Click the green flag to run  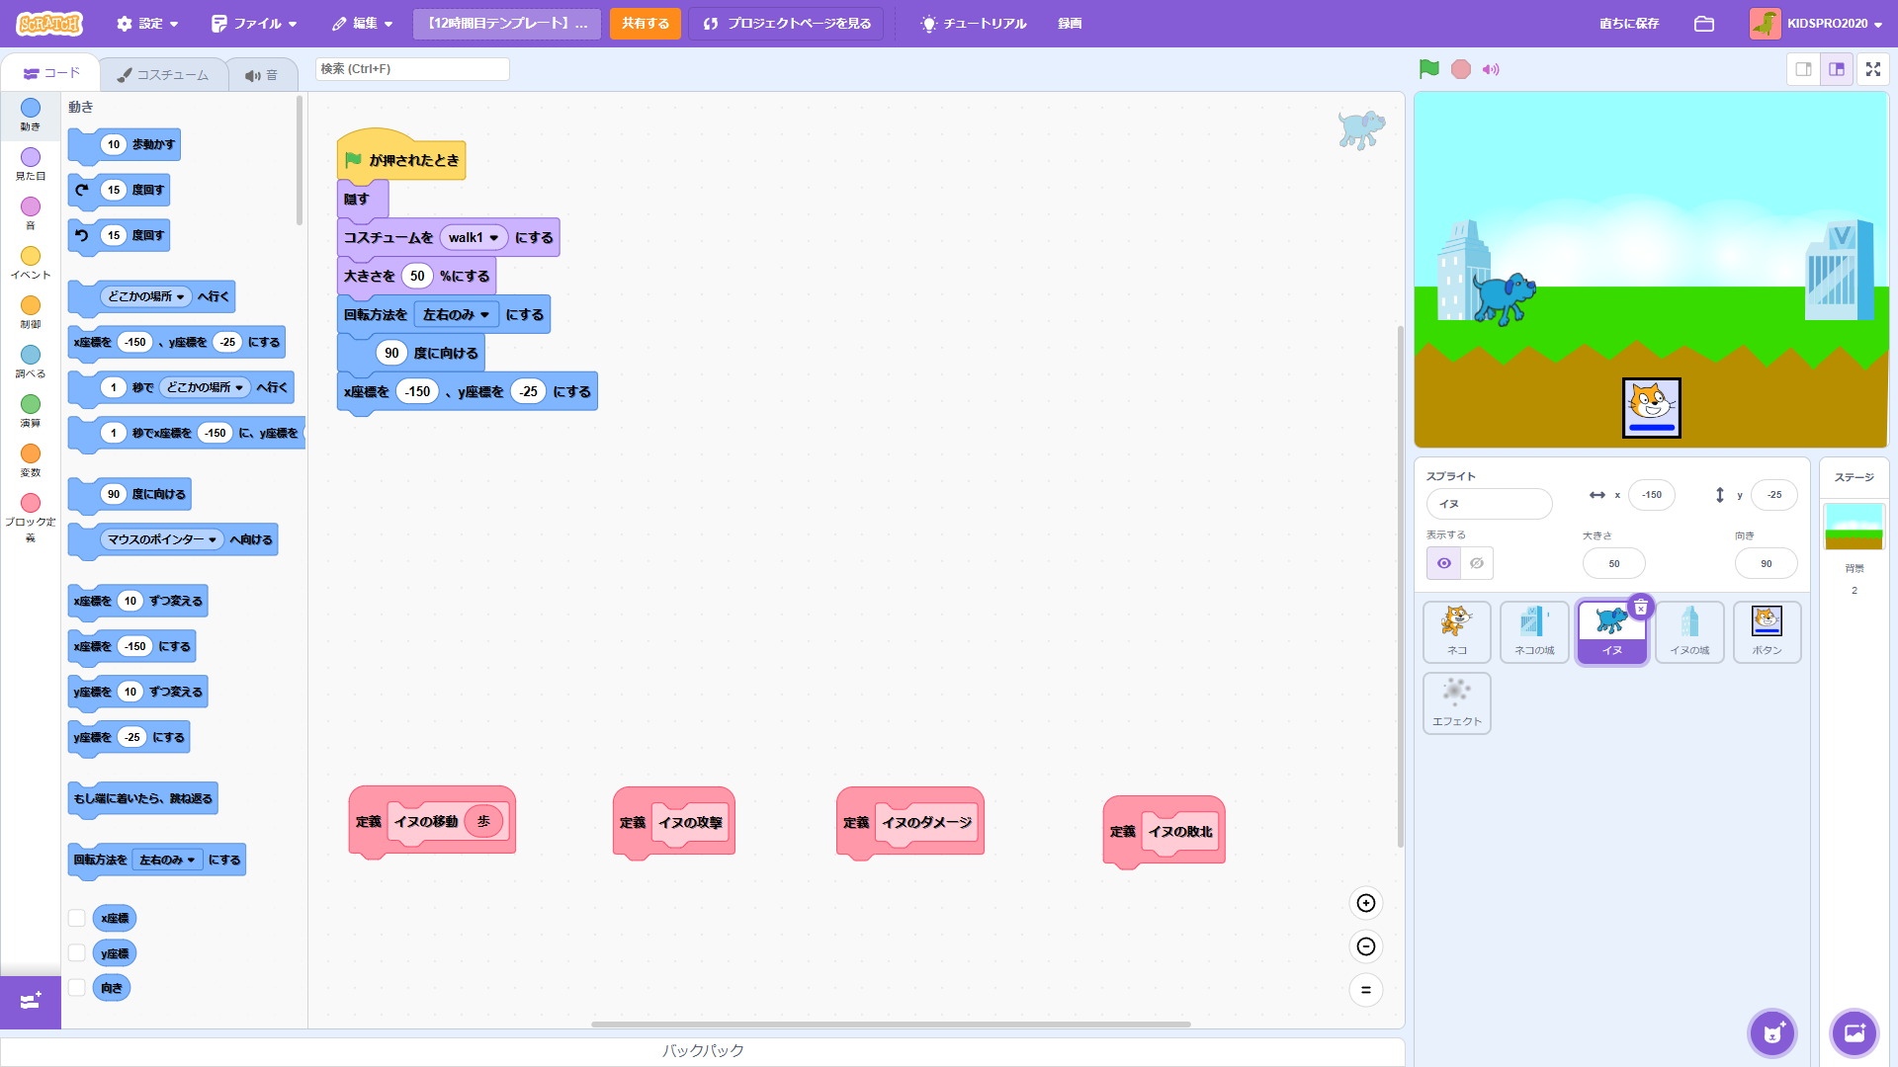pyautogui.click(x=1428, y=69)
